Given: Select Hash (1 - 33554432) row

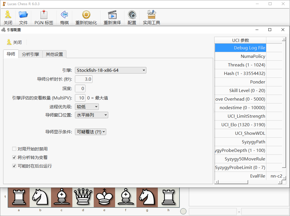Looking at the screenshot, I should (248, 74).
